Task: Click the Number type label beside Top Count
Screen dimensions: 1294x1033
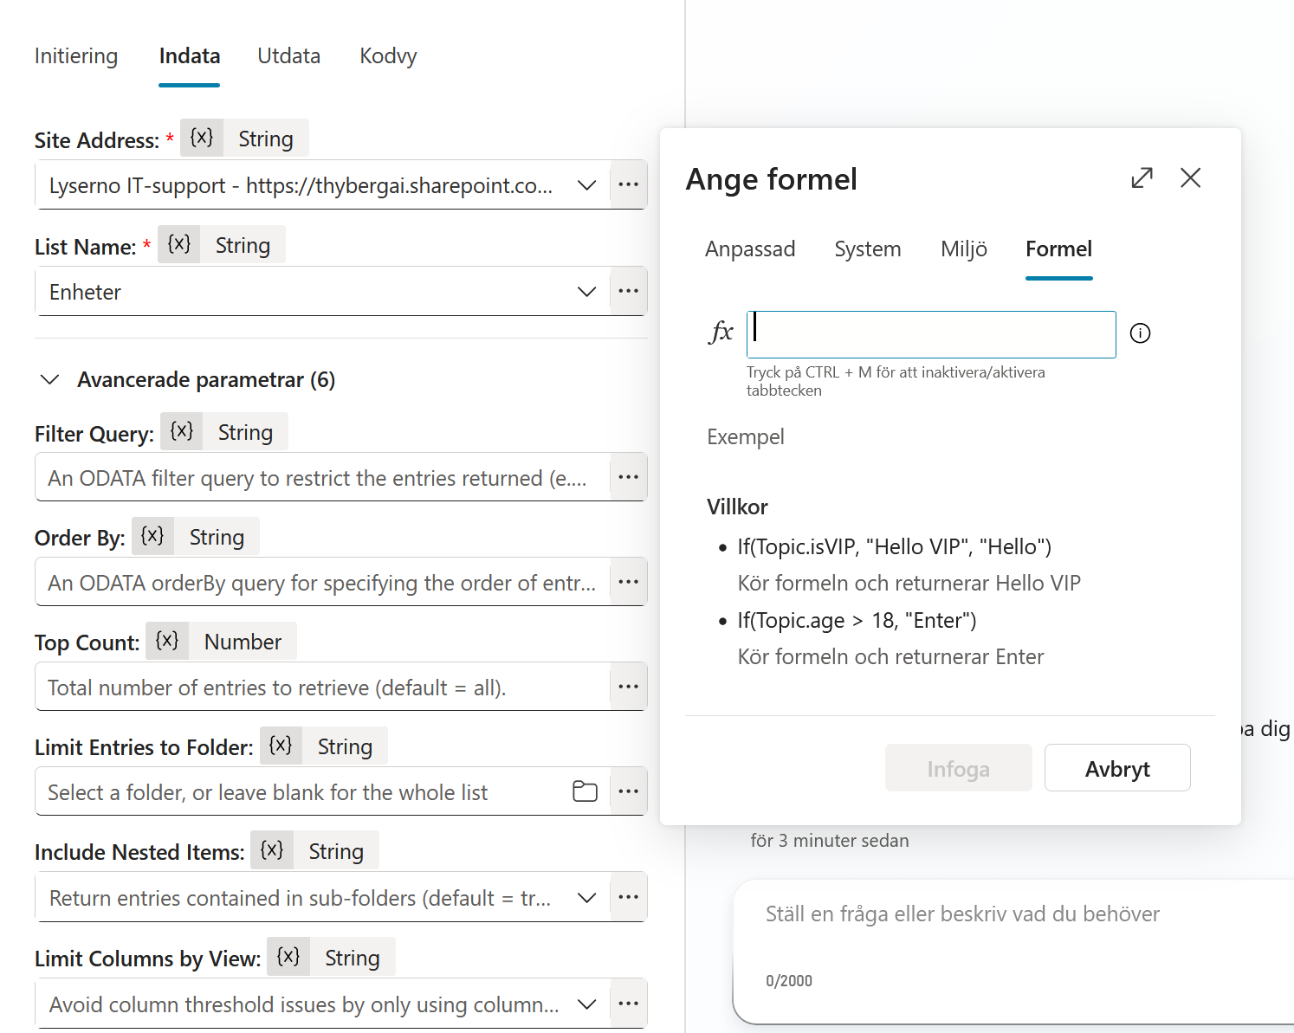Action: coord(243,642)
